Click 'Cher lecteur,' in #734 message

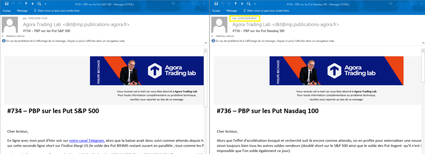click(x=18, y=132)
